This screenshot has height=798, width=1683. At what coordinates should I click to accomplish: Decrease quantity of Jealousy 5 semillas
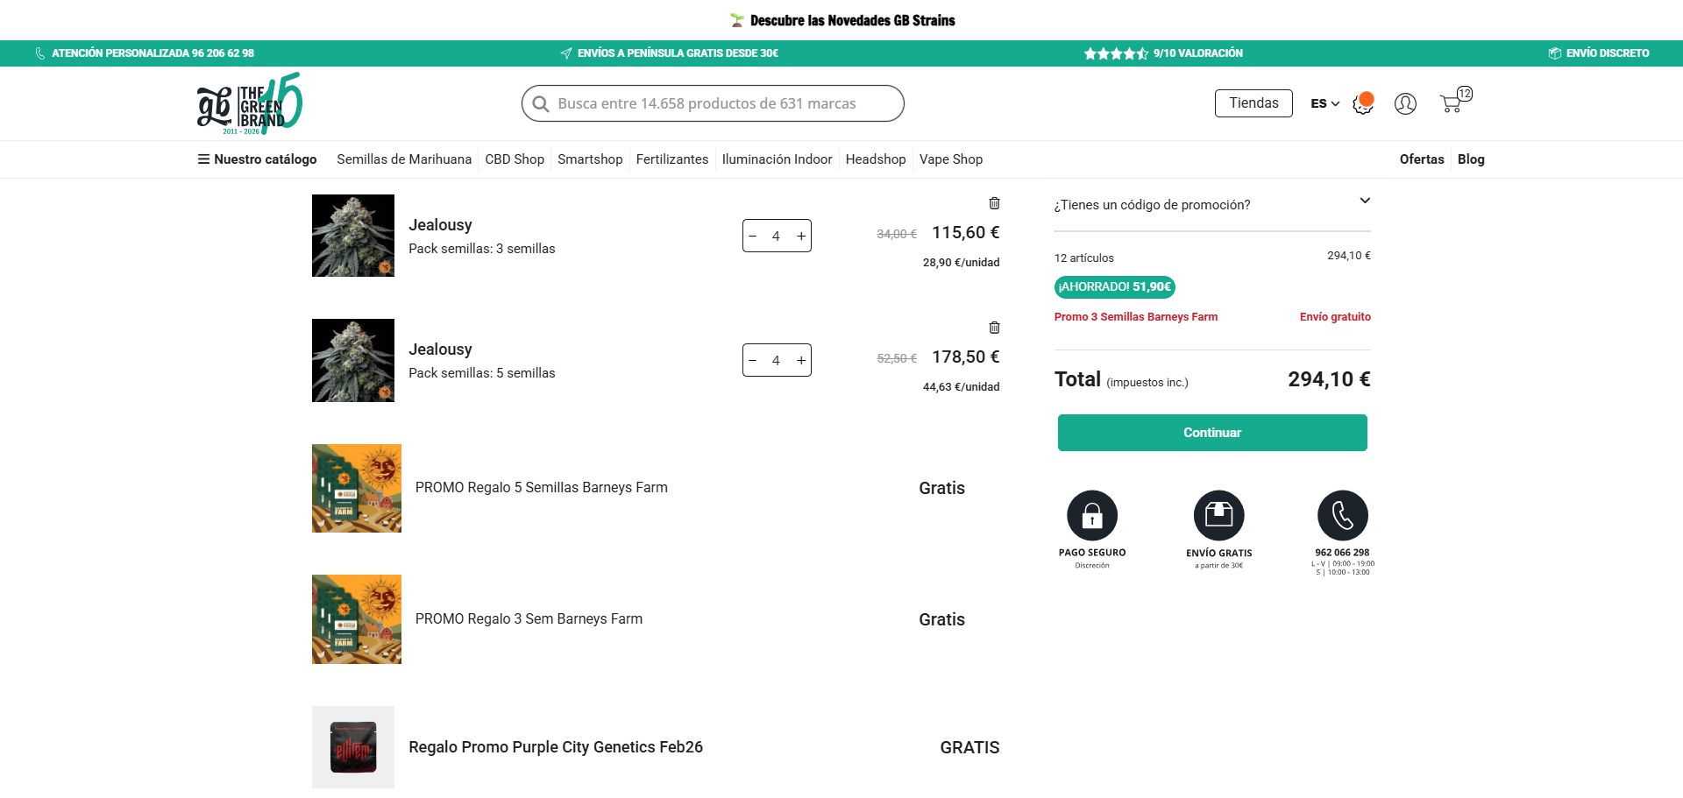[753, 360]
